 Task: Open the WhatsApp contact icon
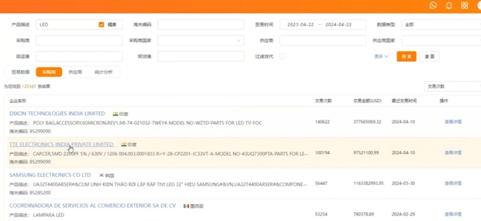point(433,5)
